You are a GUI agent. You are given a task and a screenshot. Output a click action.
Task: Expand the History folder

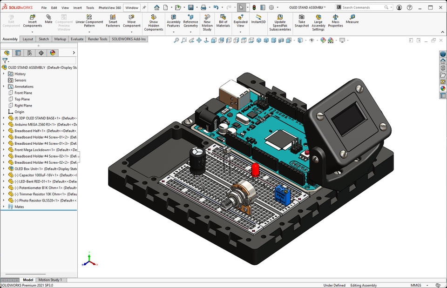[x=5, y=74]
